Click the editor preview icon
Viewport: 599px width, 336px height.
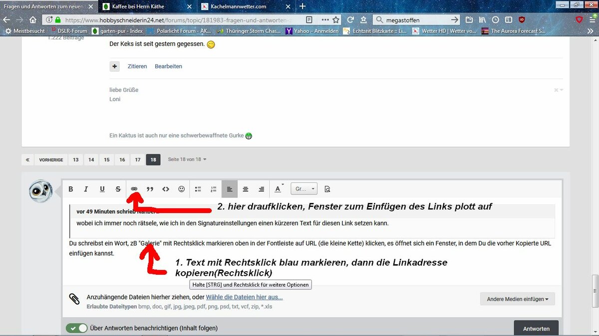[x=327, y=189]
